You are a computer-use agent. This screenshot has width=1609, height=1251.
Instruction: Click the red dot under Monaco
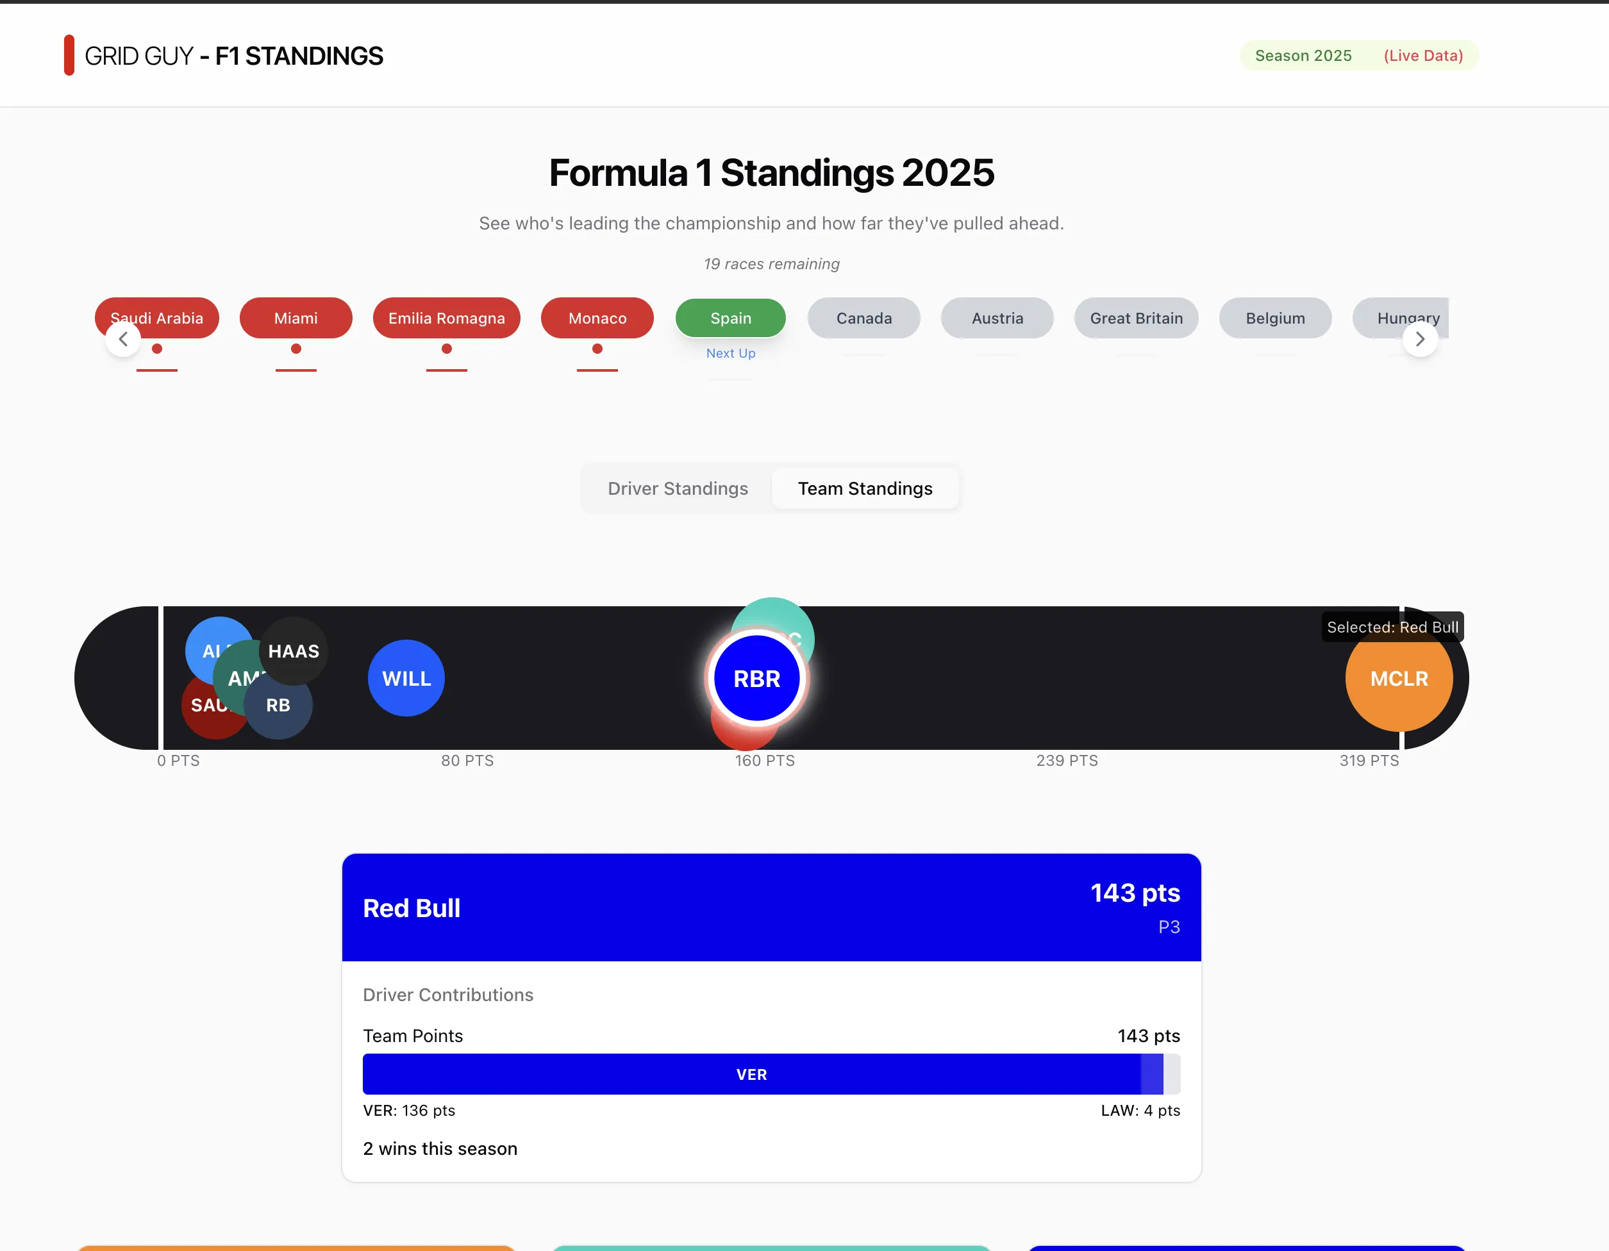(597, 349)
